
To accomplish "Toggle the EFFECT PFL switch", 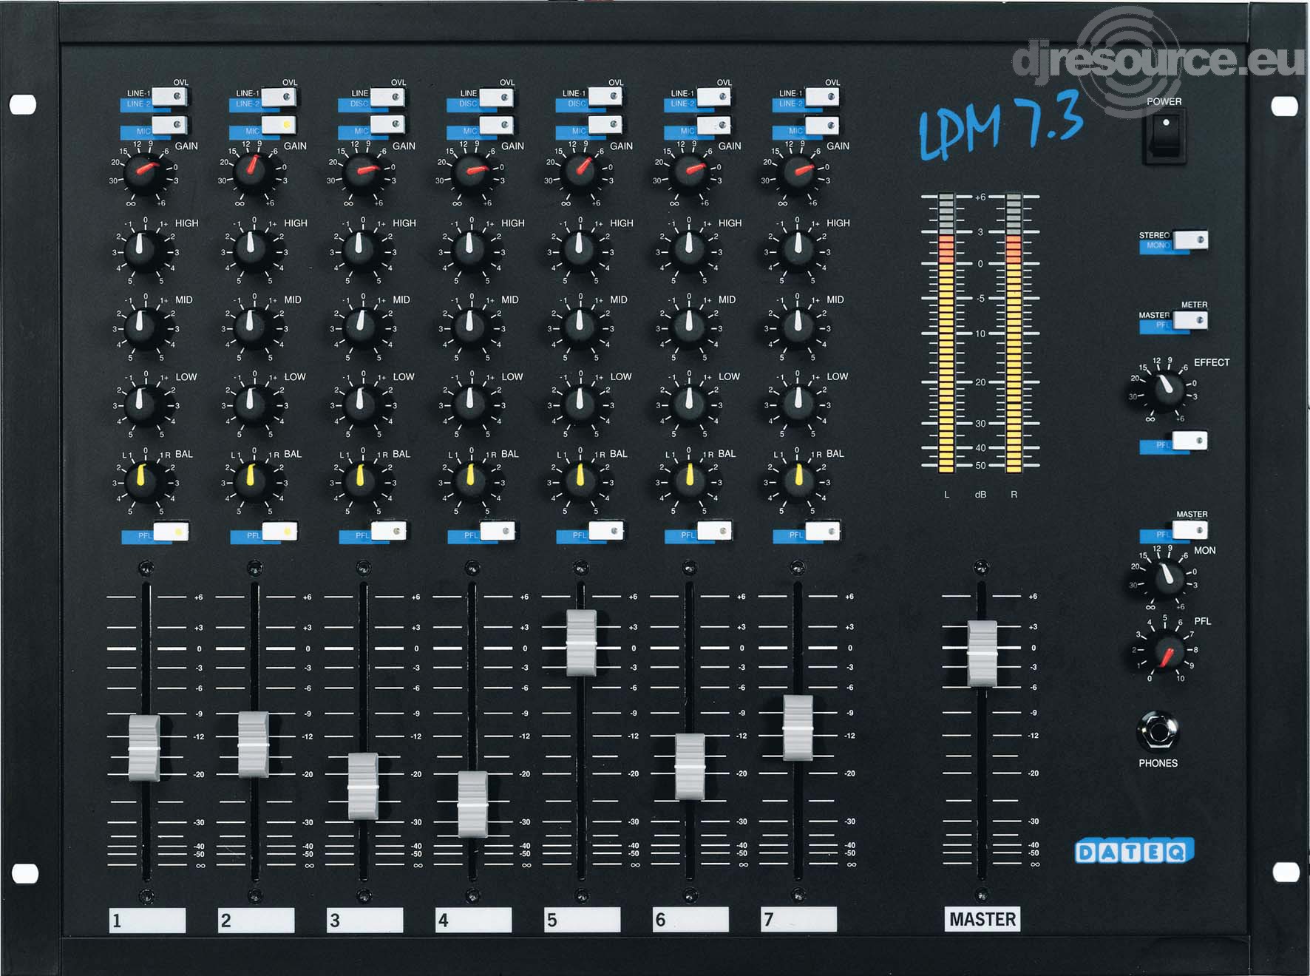I will coord(1189,441).
